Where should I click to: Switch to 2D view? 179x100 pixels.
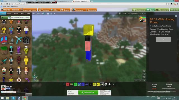pos(129,14)
